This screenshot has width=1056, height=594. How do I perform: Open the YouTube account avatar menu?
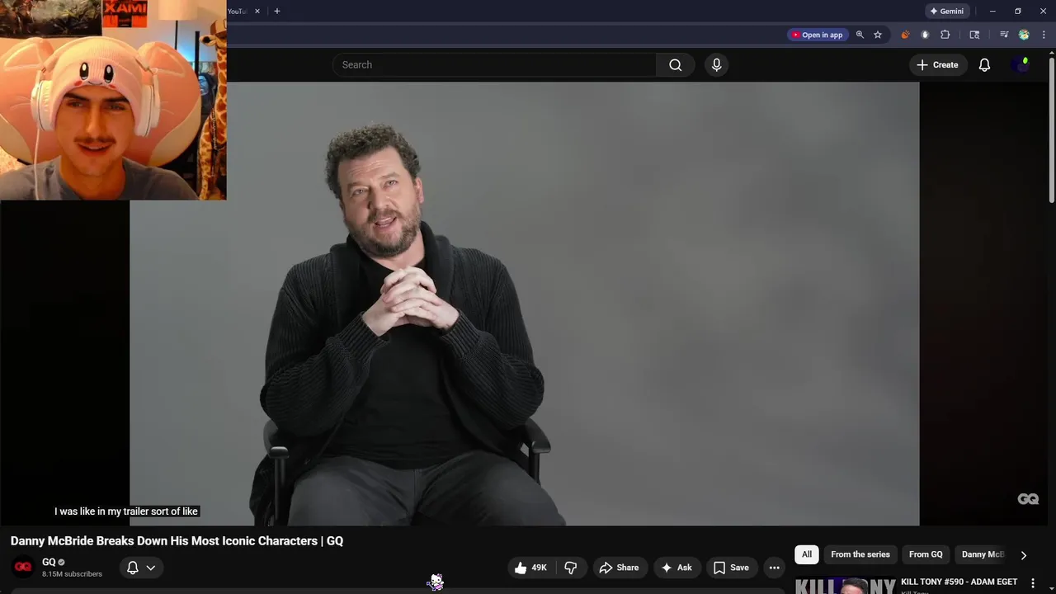[x=1021, y=65]
